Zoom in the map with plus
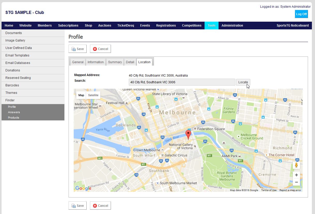 click(x=296, y=175)
